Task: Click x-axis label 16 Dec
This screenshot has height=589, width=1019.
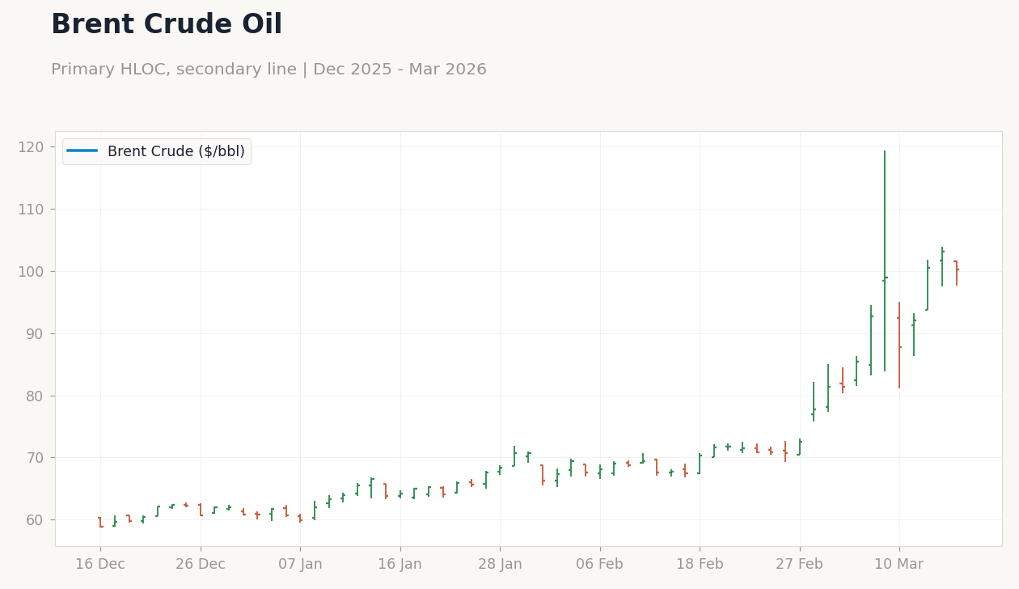Action: pos(100,565)
